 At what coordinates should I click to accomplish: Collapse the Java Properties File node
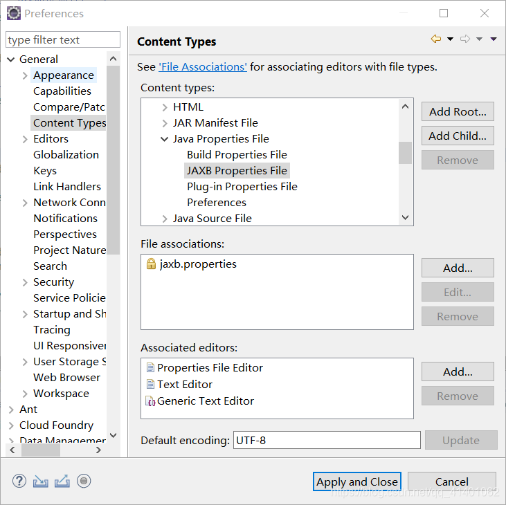(x=165, y=139)
